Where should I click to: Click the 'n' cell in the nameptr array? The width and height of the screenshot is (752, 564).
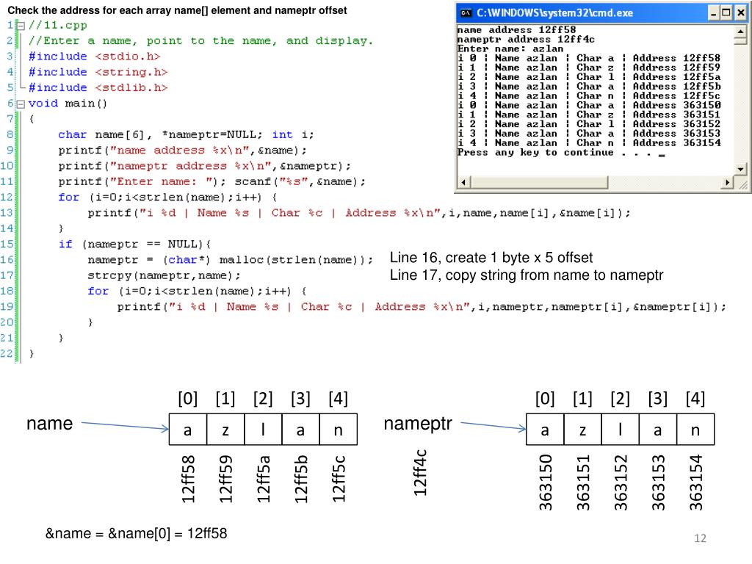pos(695,430)
